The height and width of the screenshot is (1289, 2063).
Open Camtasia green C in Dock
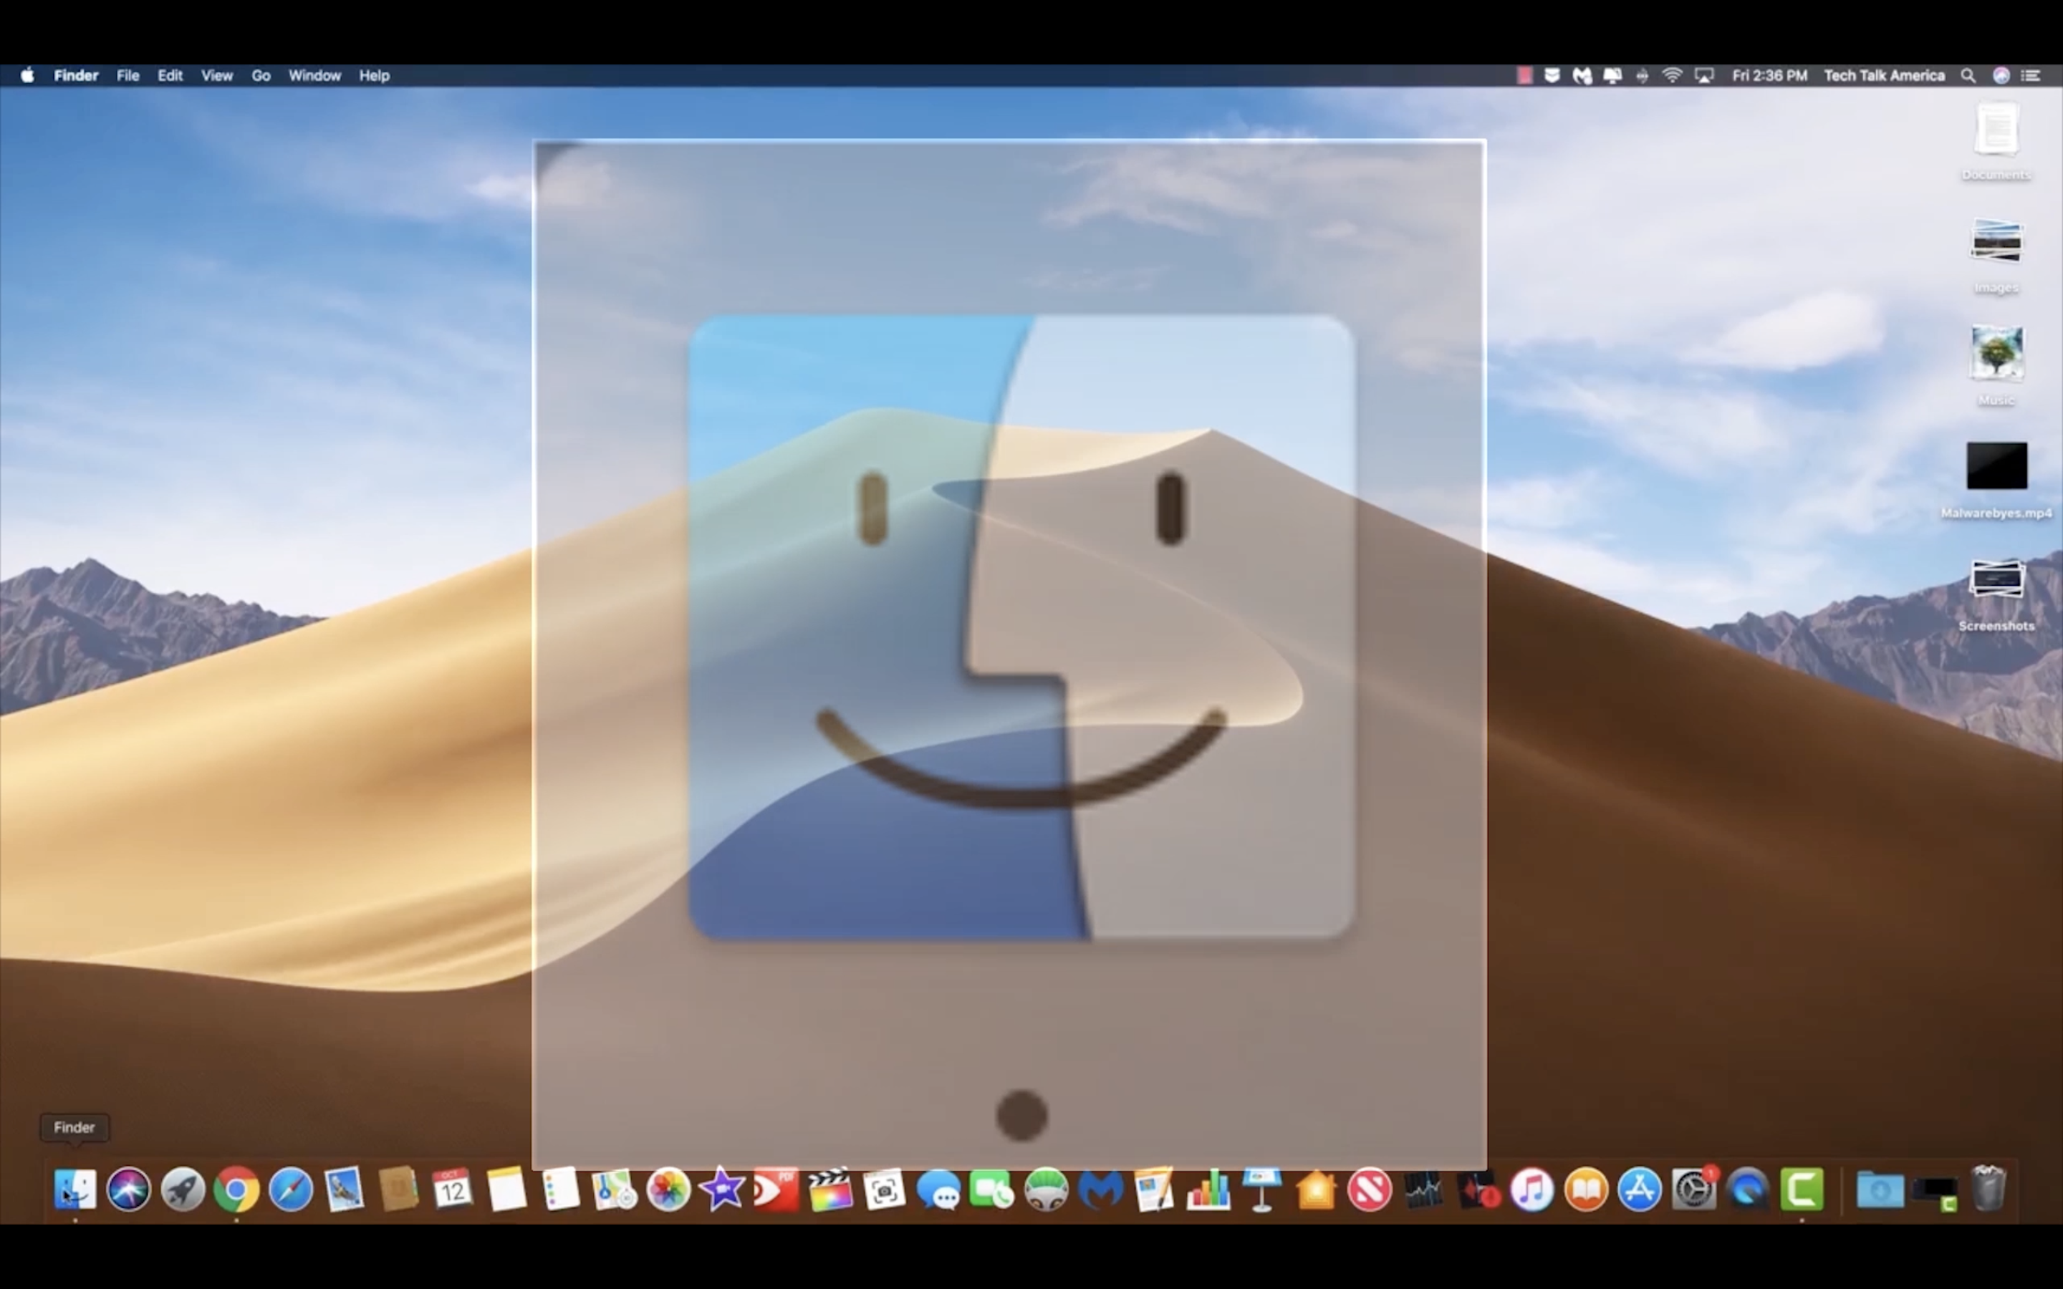pyautogui.click(x=1802, y=1189)
